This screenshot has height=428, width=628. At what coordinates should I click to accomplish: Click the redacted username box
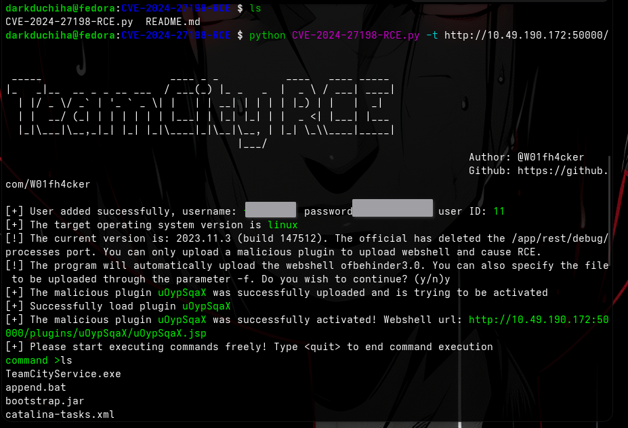[x=271, y=210]
